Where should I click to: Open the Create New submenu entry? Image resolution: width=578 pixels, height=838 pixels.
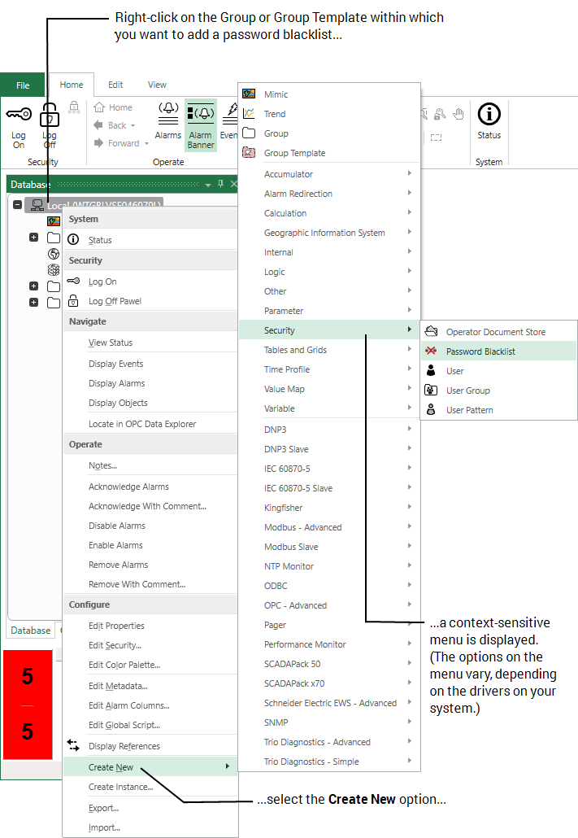[150, 767]
